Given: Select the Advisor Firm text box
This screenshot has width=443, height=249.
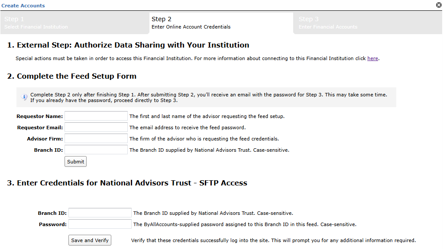Looking at the screenshot, I should (96, 138).
